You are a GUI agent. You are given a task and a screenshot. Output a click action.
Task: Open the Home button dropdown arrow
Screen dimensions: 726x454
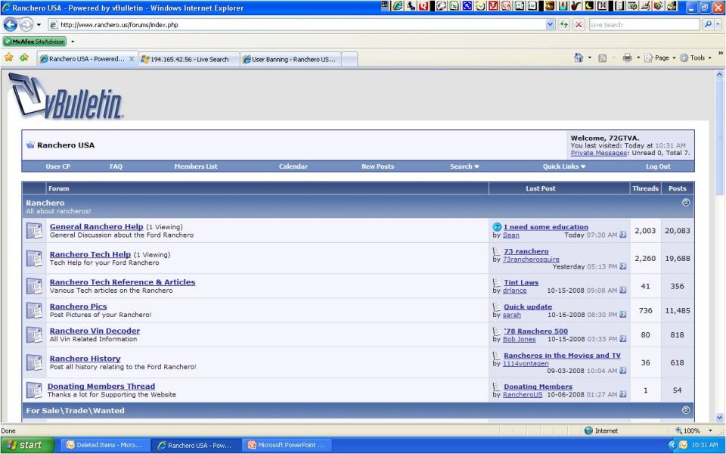(589, 58)
